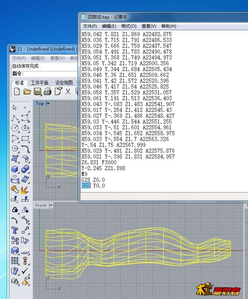The width and height of the screenshot is (248, 299).
Task: Click the Open folder icon
Action: [27, 92]
